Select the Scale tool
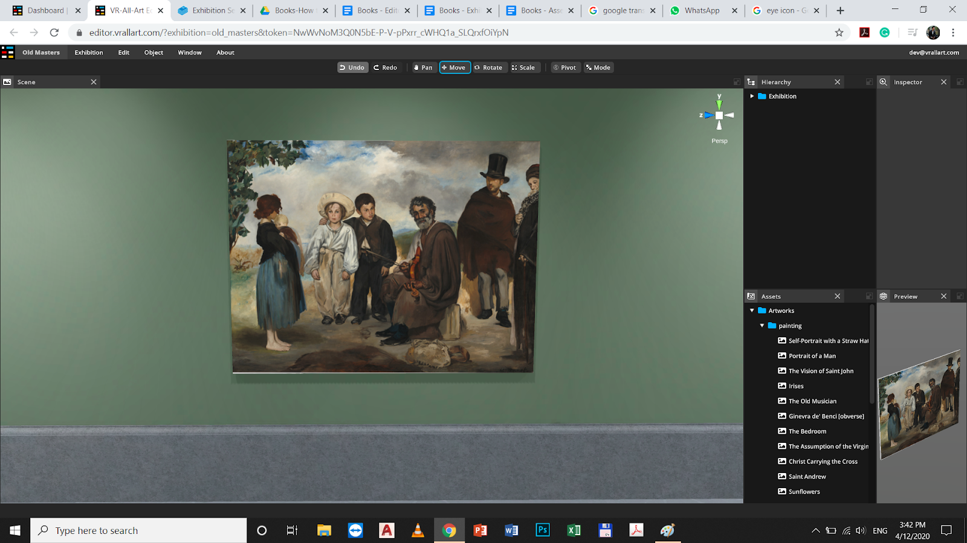 point(523,68)
